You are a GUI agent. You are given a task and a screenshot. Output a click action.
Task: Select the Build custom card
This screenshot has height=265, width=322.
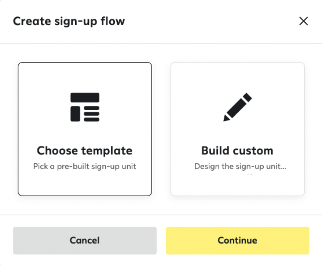pyautogui.click(x=238, y=129)
